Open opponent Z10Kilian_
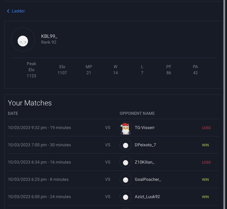The image size is (227, 209). 144,162
